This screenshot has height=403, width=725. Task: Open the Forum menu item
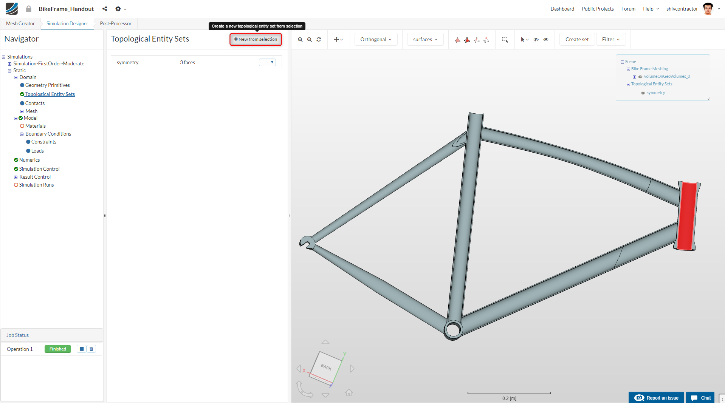tap(628, 9)
